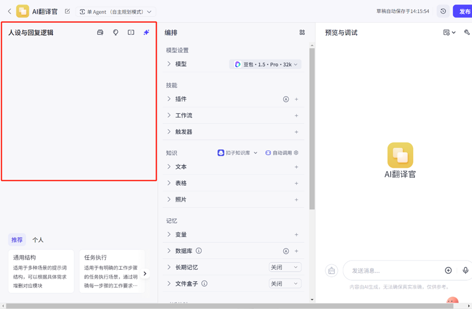472x309 pixels.
Task: Click the AI翻译官 preview avatar
Action: [400, 155]
